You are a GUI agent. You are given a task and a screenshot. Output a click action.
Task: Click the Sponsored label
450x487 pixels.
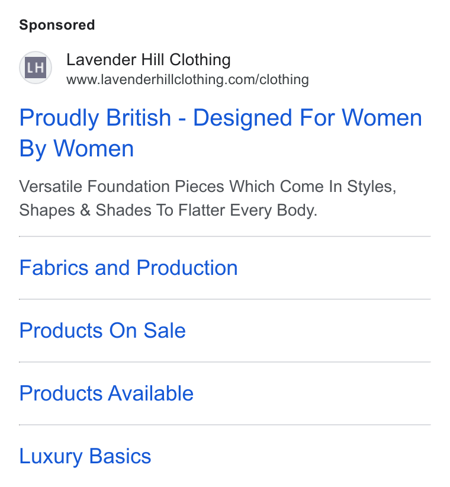(x=57, y=25)
